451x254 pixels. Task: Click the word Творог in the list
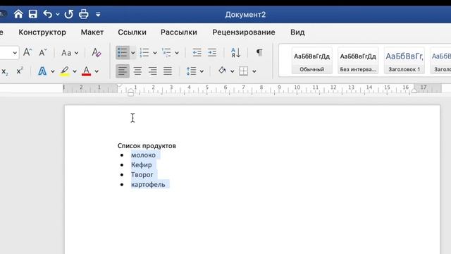pyautogui.click(x=142, y=175)
